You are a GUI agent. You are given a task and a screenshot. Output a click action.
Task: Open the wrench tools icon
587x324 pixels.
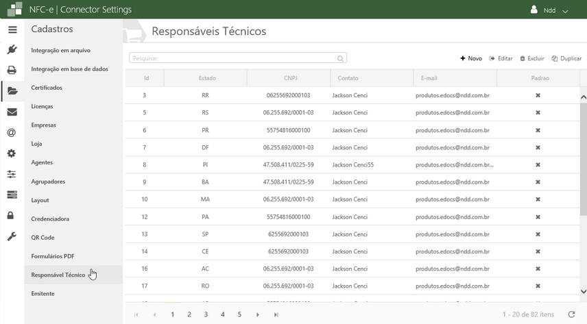(12, 236)
